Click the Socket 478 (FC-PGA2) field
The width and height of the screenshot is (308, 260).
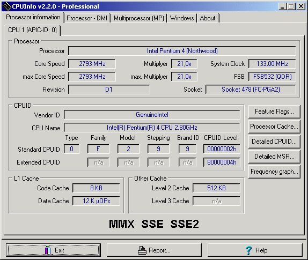251,90
